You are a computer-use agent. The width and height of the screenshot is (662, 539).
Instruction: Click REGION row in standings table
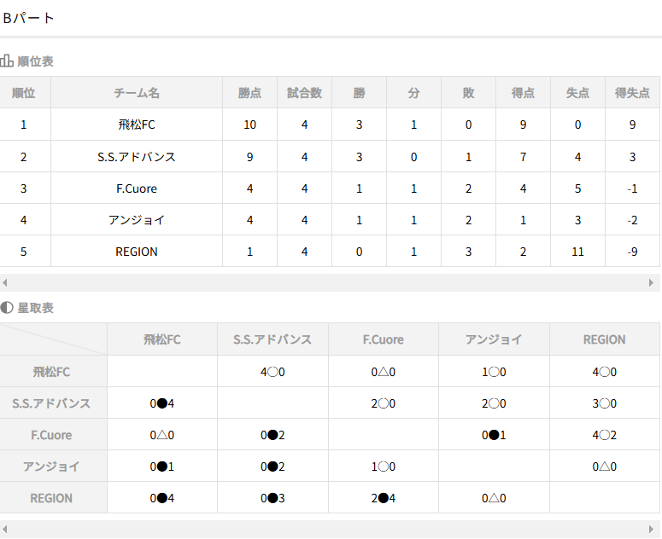330,252
